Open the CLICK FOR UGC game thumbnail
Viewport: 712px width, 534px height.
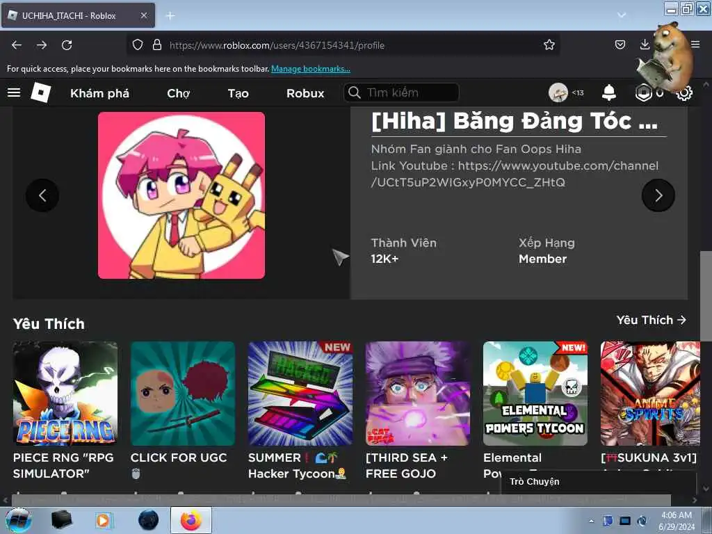click(x=183, y=394)
